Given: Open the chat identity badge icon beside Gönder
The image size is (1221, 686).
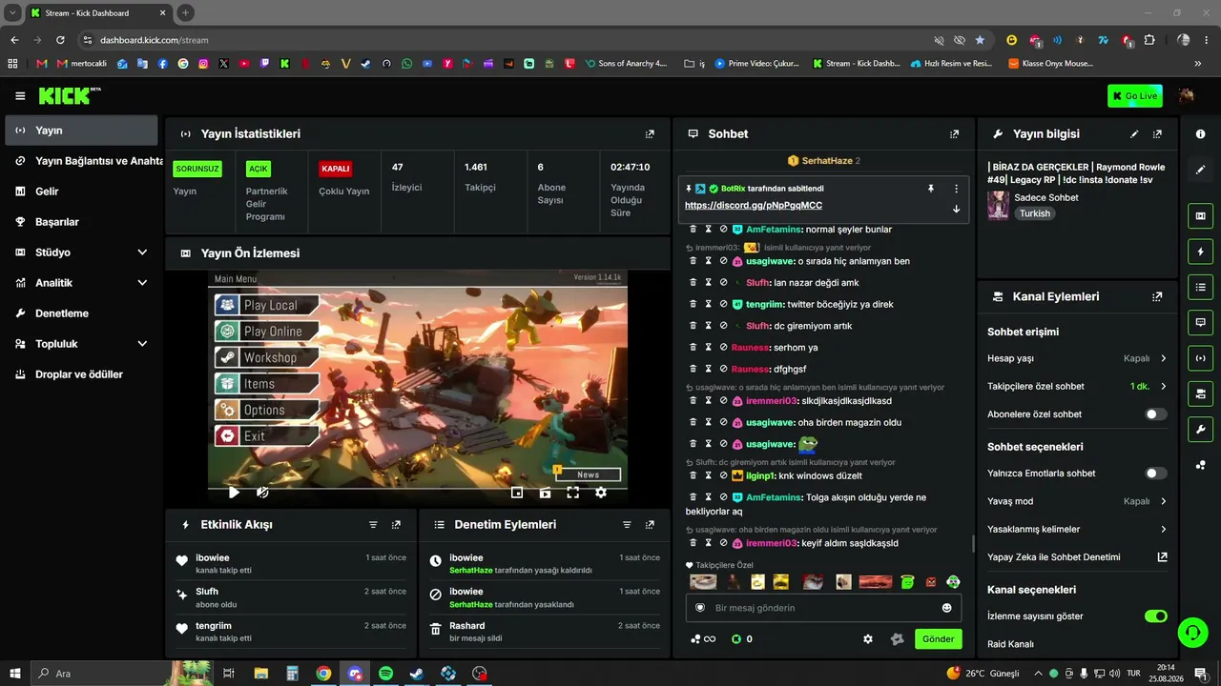Looking at the screenshot, I should point(897,639).
